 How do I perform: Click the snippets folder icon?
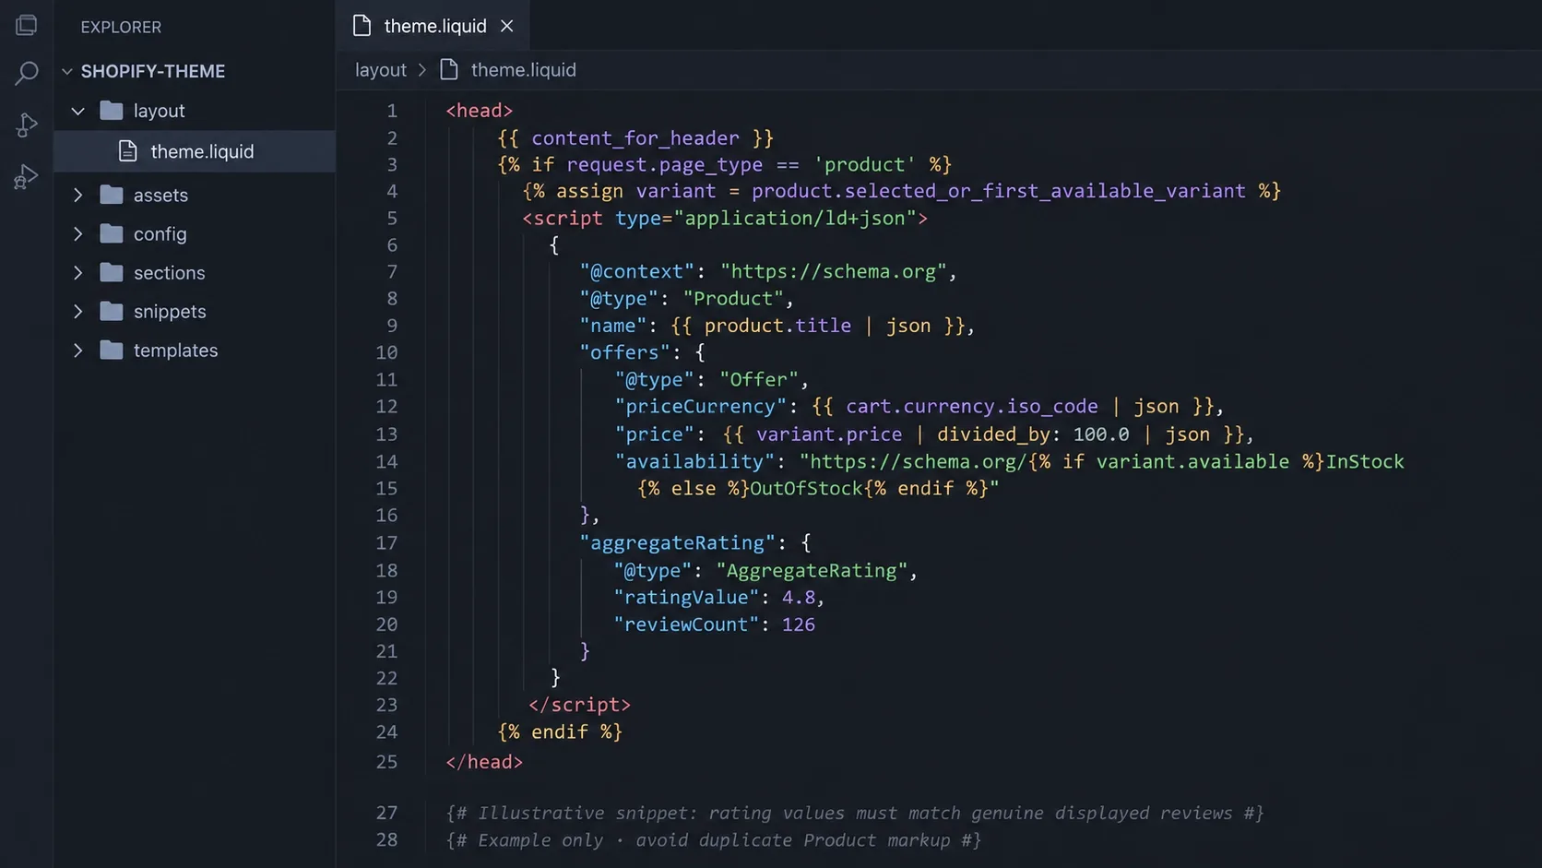coord(112,311)
